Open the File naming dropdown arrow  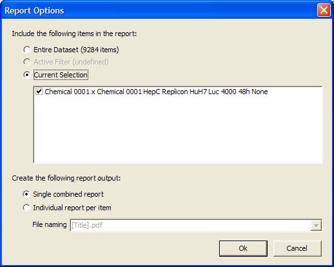pyautogui.click(x=316, y=225)
